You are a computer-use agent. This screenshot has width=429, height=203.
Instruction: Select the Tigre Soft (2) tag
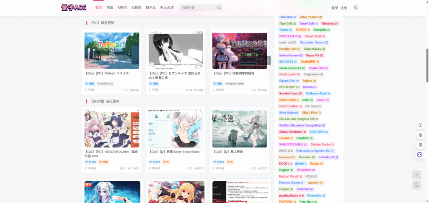pos(287,23)
